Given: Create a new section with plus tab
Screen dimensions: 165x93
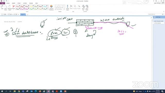Looking at the screenshot, I should click(28, 15).
